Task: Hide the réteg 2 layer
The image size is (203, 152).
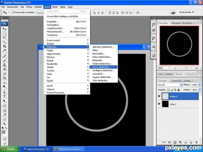Action: coord(159,96)
